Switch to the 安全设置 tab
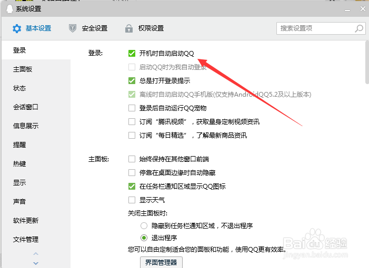 pos(88,28)
